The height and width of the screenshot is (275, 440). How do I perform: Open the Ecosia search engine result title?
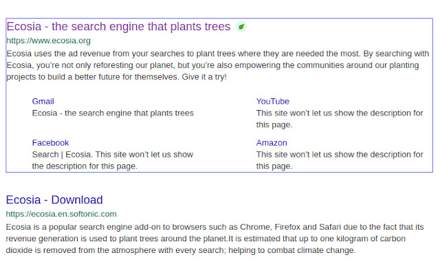click(x=118, y=27)
